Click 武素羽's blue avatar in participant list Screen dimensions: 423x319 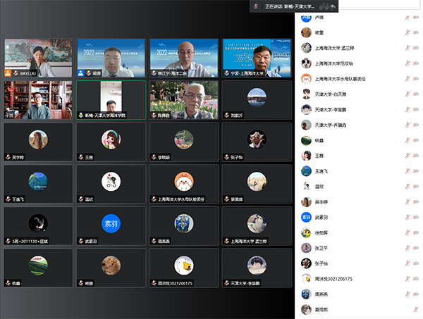click(x=306, y=218)
